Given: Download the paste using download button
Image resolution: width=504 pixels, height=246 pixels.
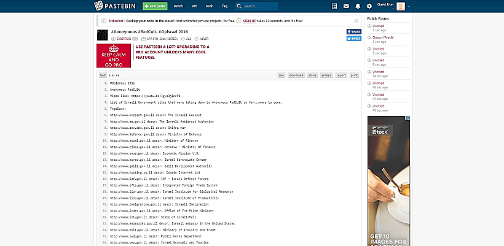Looking at the screenshot, I should 296,75.
